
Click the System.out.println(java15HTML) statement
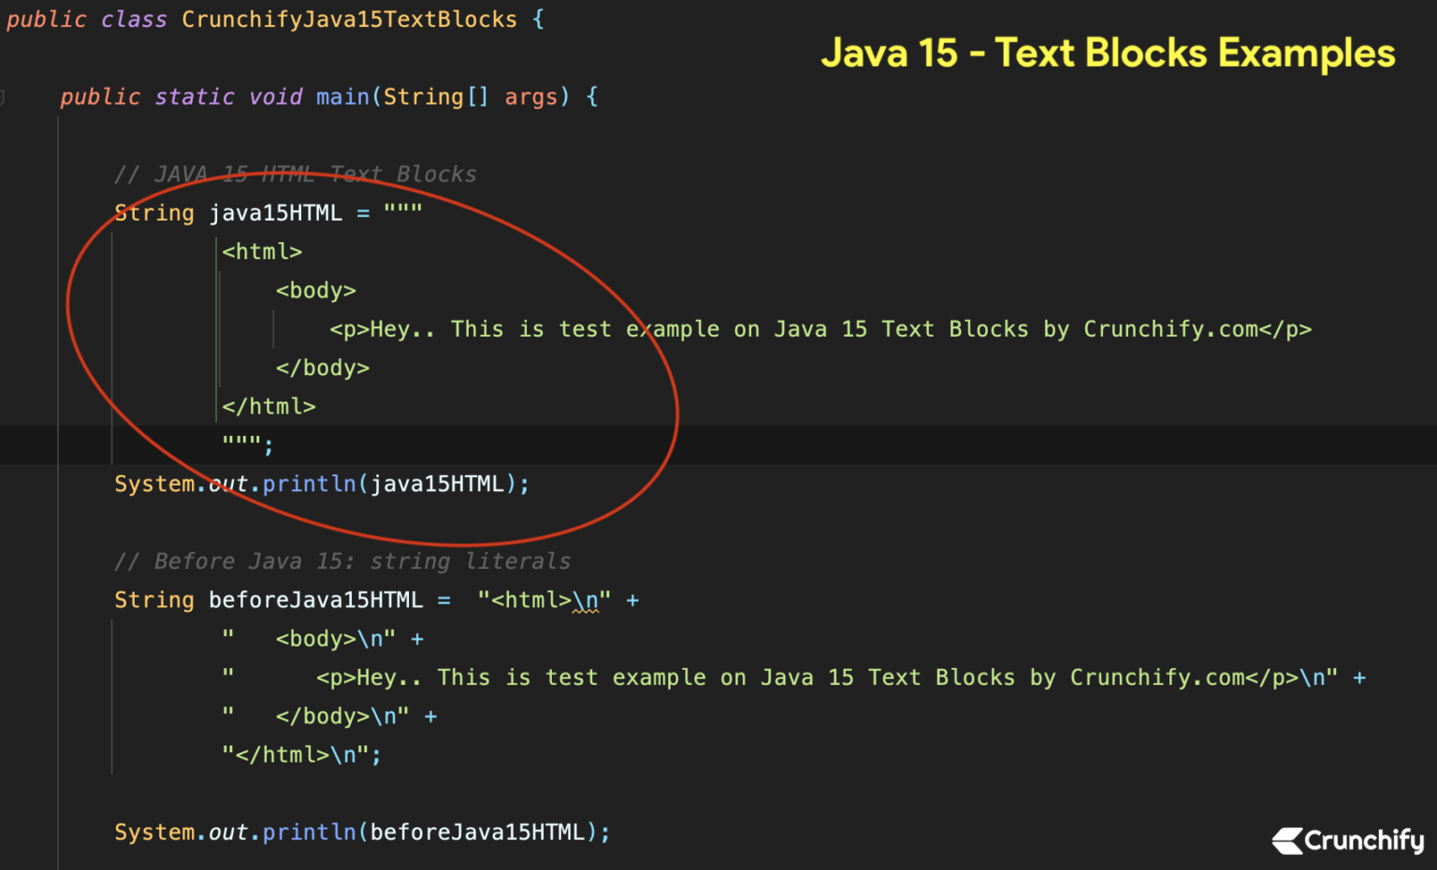tap(322, 484)
